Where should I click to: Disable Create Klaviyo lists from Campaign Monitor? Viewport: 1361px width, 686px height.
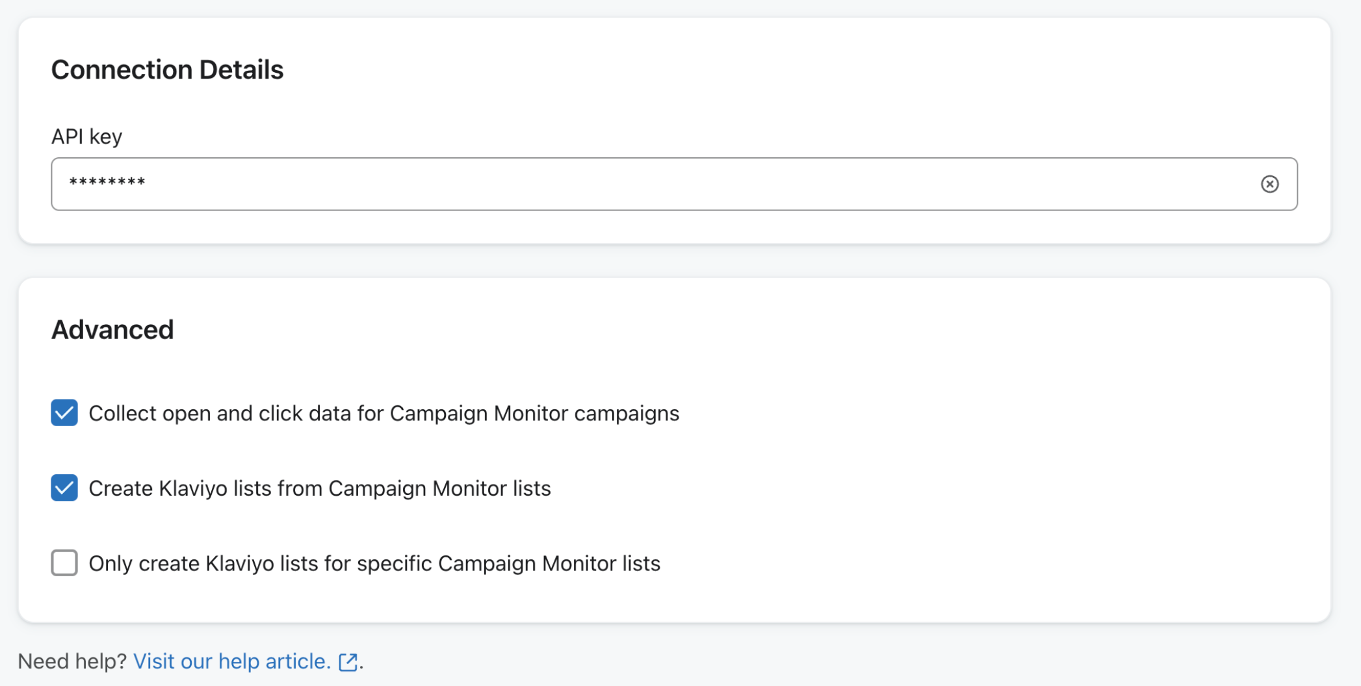coord(64,488)
